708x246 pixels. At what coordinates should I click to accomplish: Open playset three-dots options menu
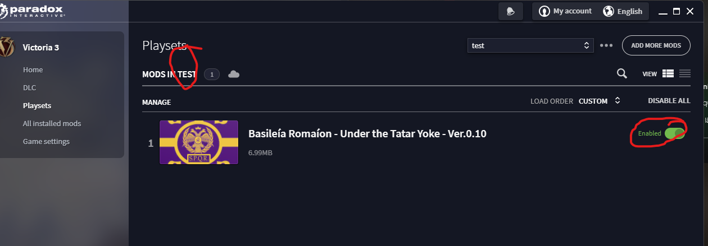tap(606, 45)
